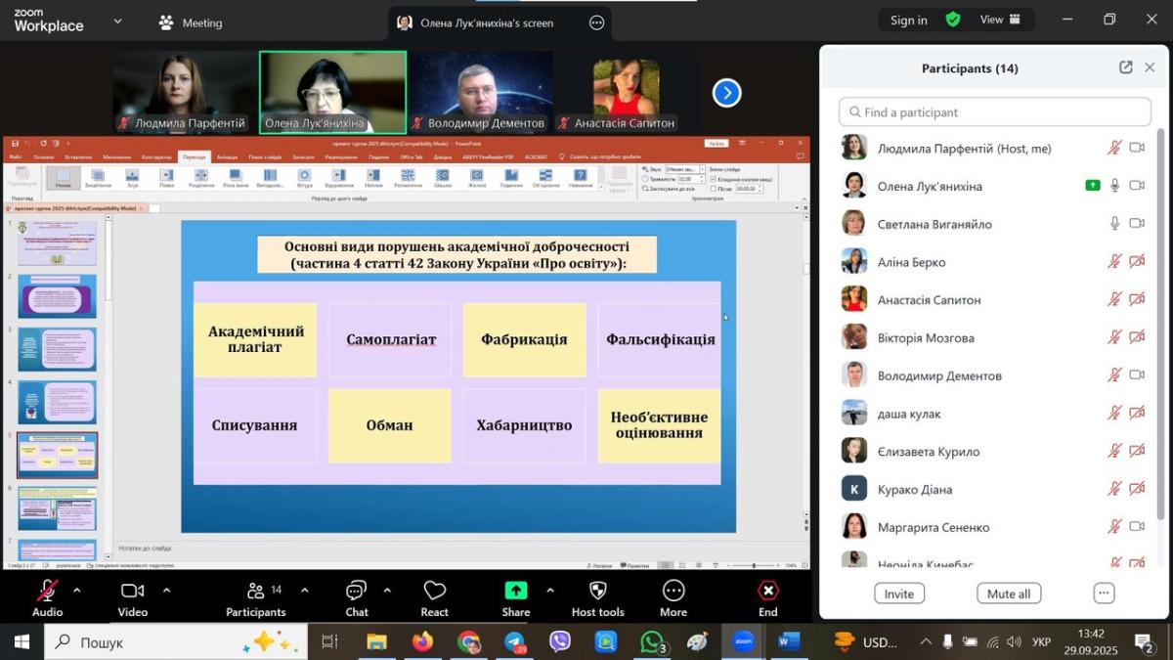Click the taskbar search box Пошук
This screenshot has height=660, width=1173.
tap(176, 642)
